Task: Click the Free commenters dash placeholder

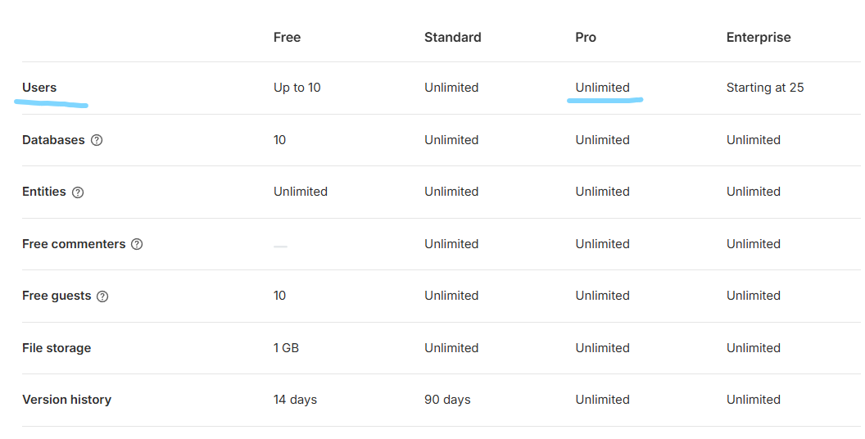Action: (280, 246)
